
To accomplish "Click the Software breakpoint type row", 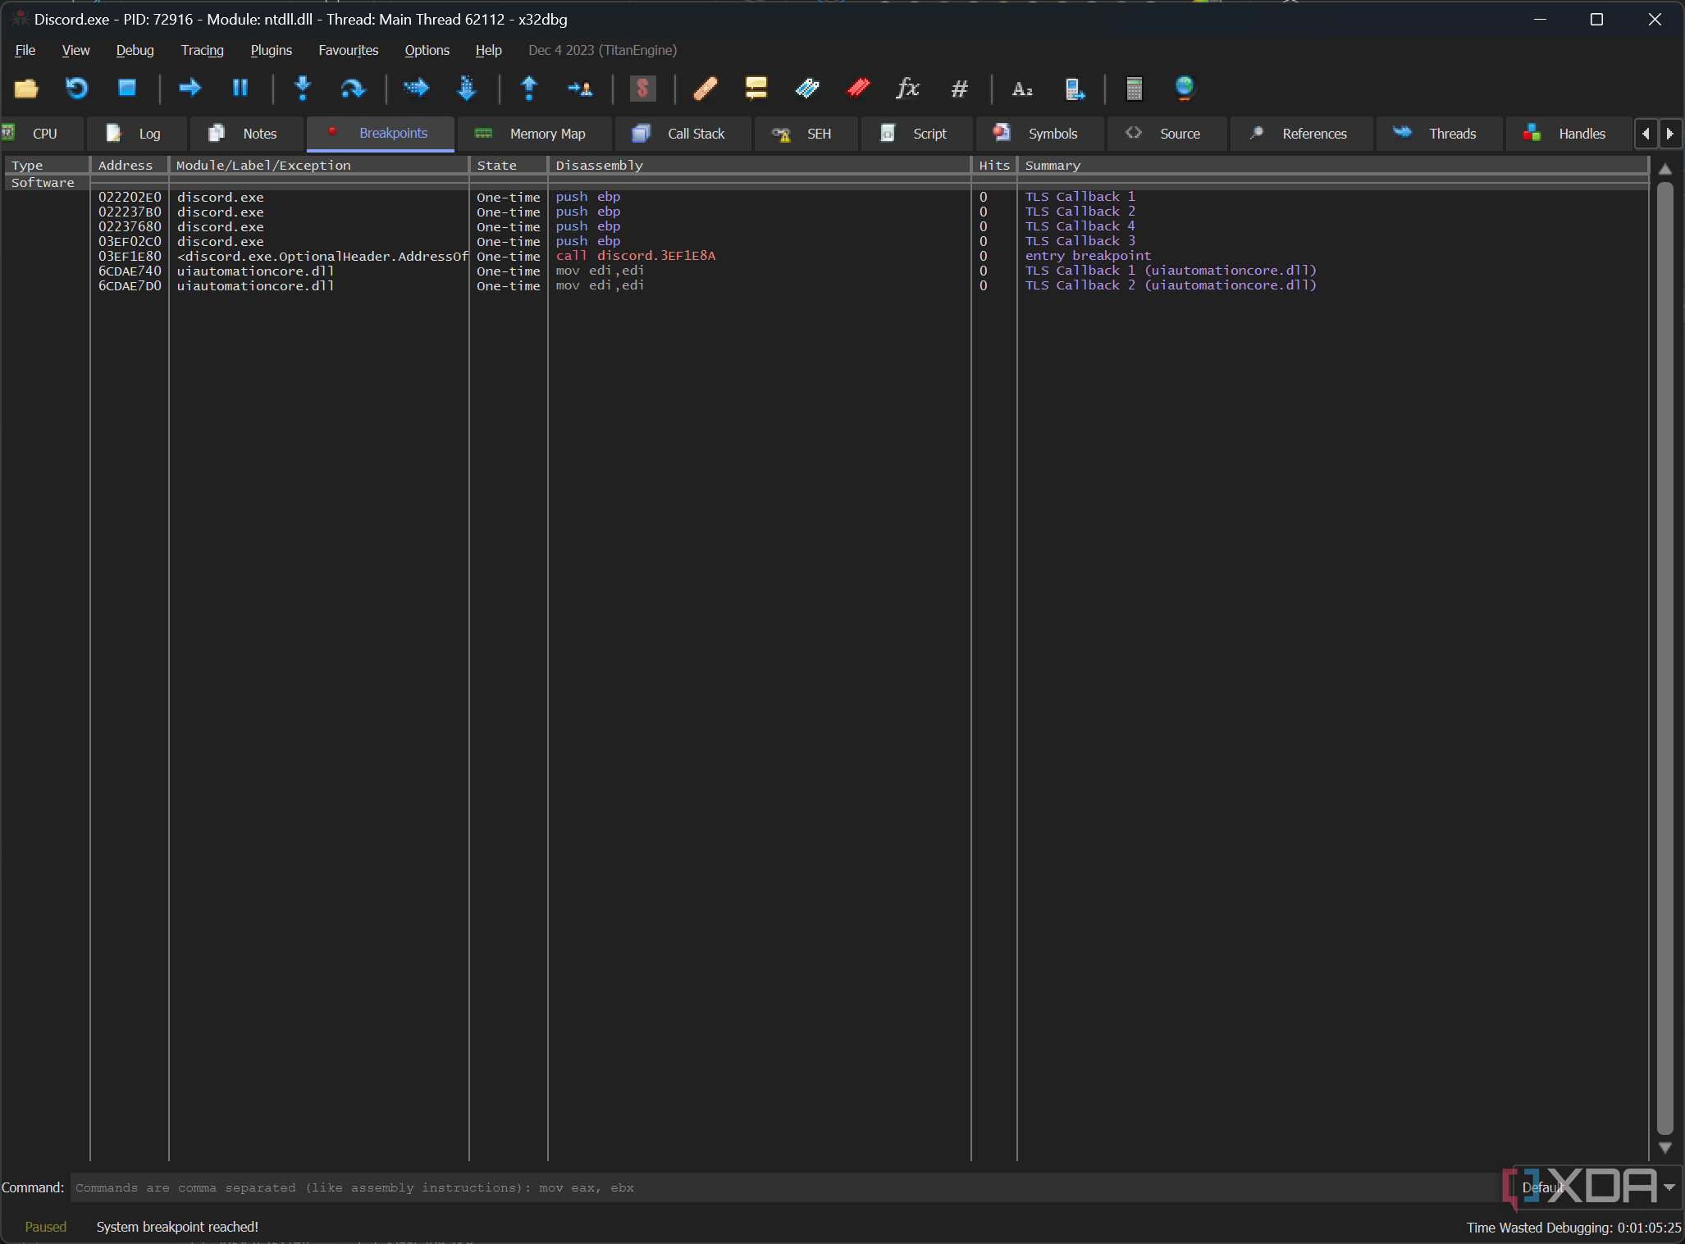I will (x=827, y=182).
